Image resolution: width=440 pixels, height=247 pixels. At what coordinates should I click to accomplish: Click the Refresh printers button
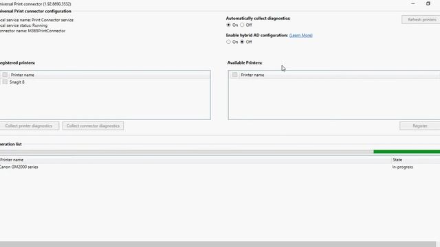[x=421, y=20]
